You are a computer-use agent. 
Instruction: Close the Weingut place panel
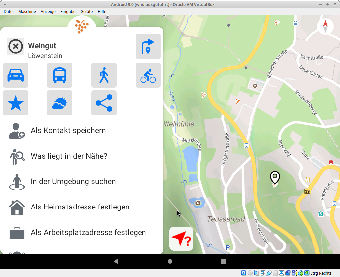(16, 46)
